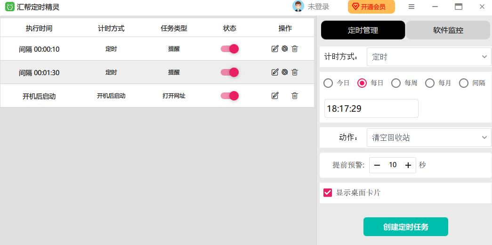Delete the 间隔 00:00:10 task

pos(295,49)
